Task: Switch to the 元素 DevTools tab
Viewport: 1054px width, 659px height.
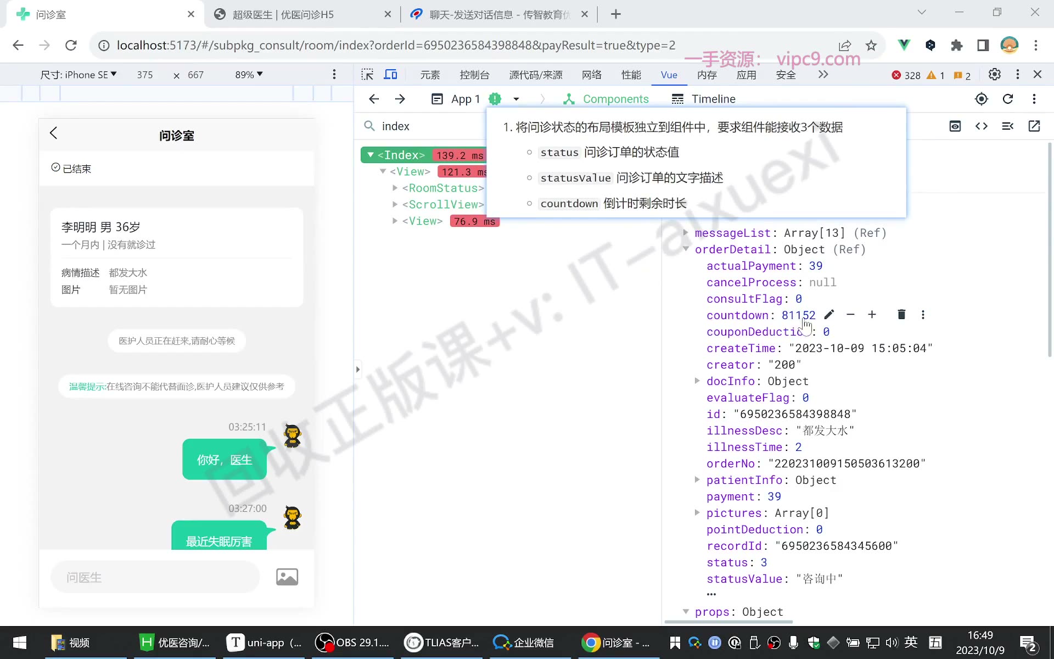Action: coord(430,75)
